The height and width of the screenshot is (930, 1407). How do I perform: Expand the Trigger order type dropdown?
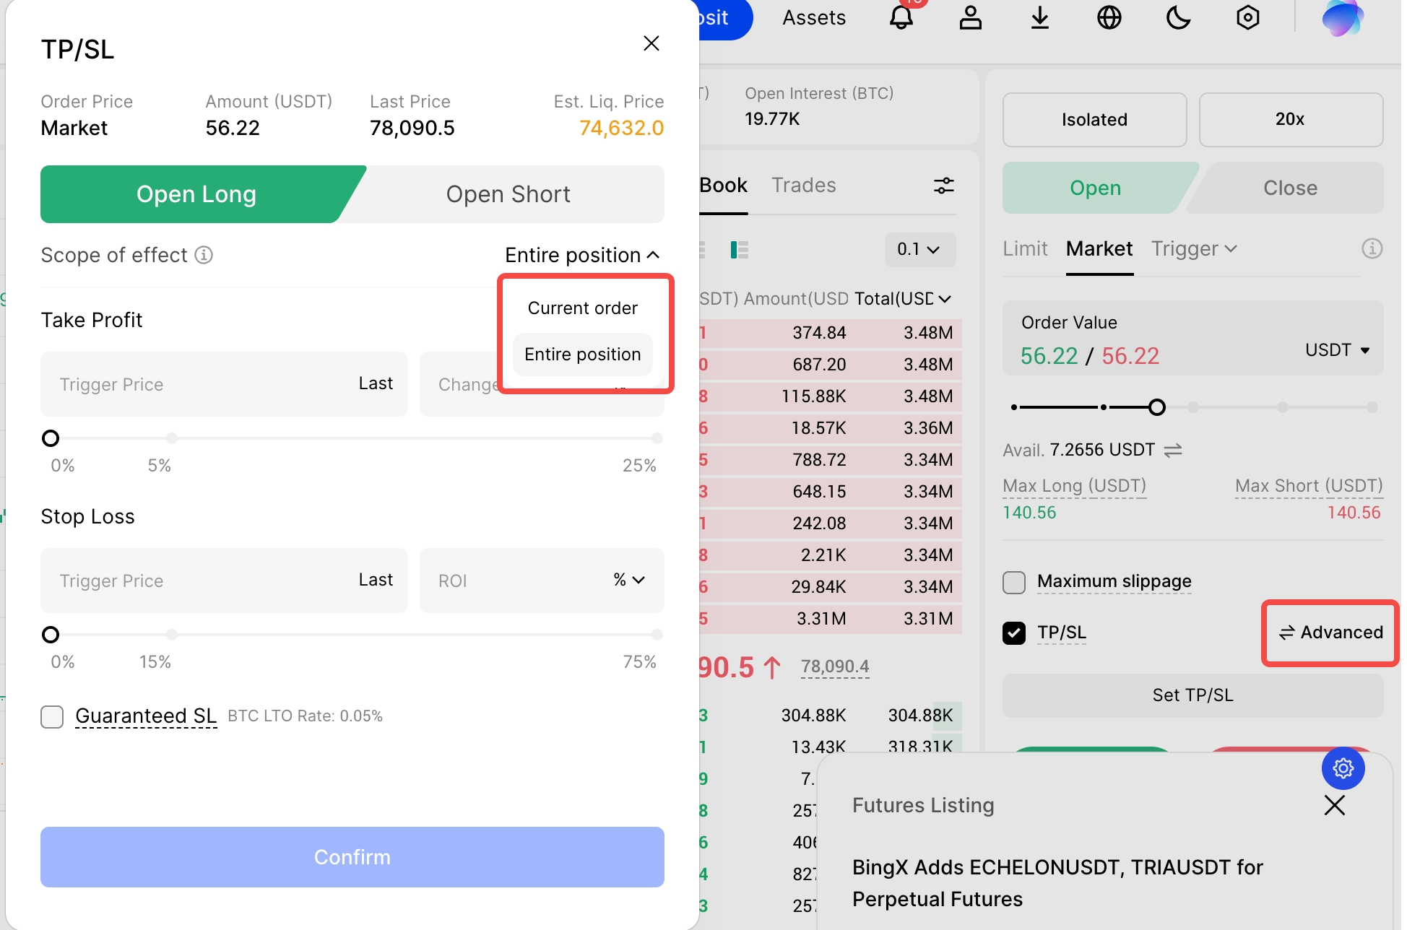pos(1194,249)
